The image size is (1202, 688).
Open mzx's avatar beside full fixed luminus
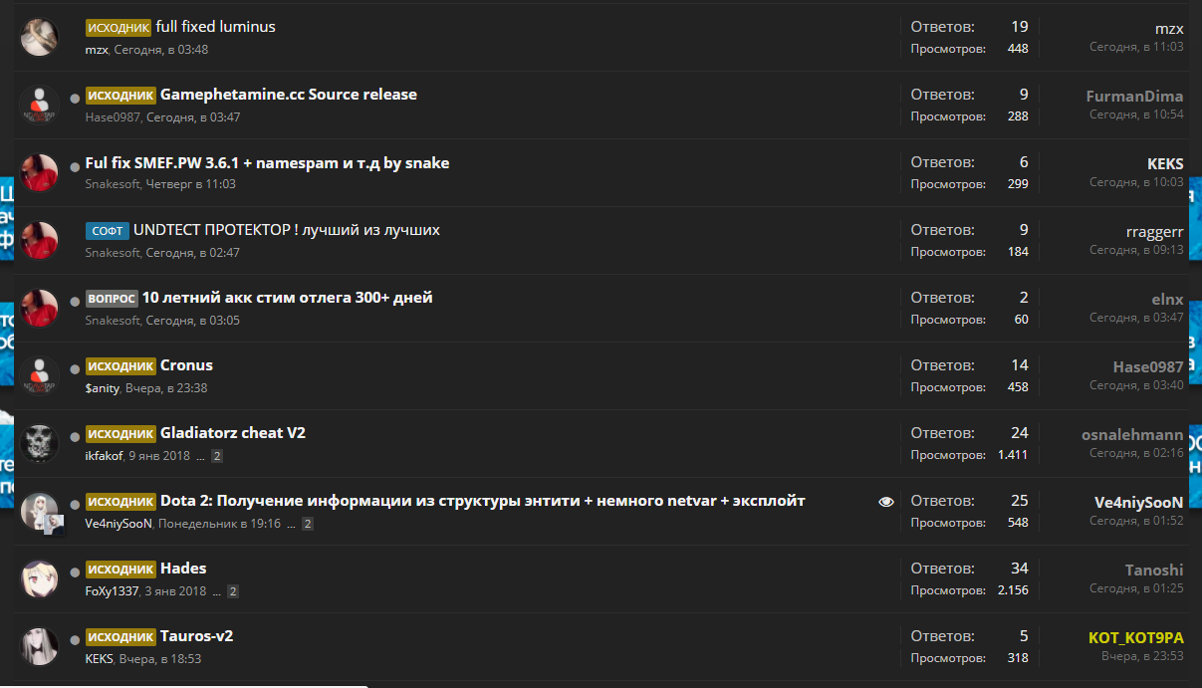point(40,37)
